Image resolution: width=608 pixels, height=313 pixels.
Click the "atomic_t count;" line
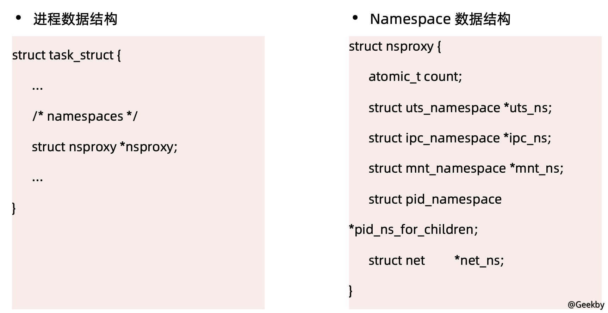click(415, 77)
